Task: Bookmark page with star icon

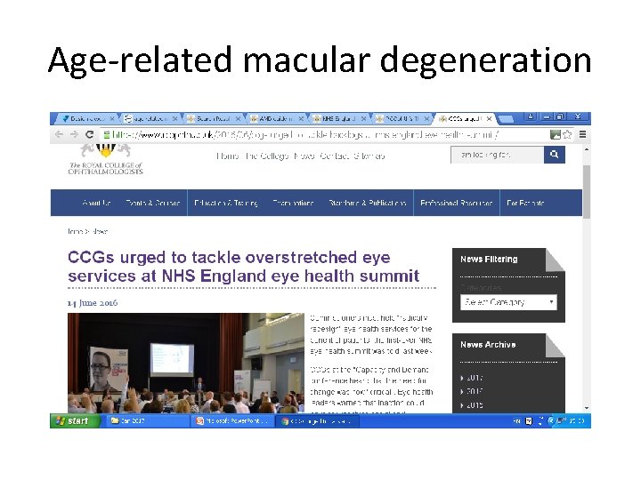Action: [x=567, y=134]
